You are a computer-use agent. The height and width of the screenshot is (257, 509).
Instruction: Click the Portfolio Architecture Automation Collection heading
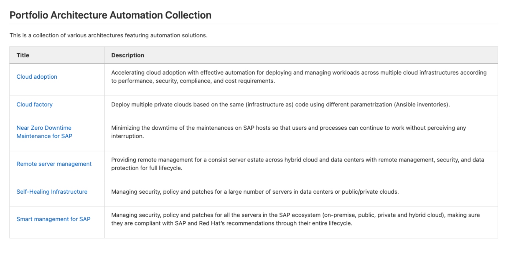tap(110, 15)
